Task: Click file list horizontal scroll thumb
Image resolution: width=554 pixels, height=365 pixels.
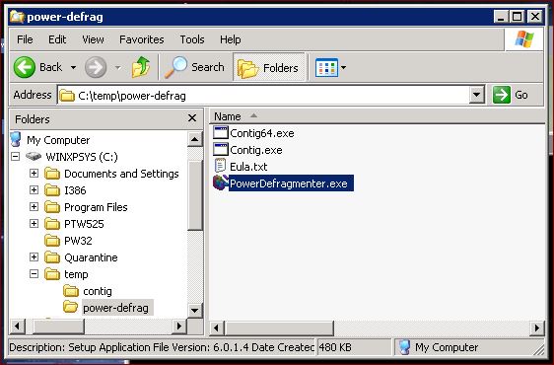Action: pos(279,328)
